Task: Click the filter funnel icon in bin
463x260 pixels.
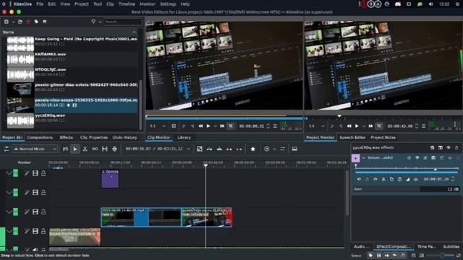Action: (x=93, y=22)
